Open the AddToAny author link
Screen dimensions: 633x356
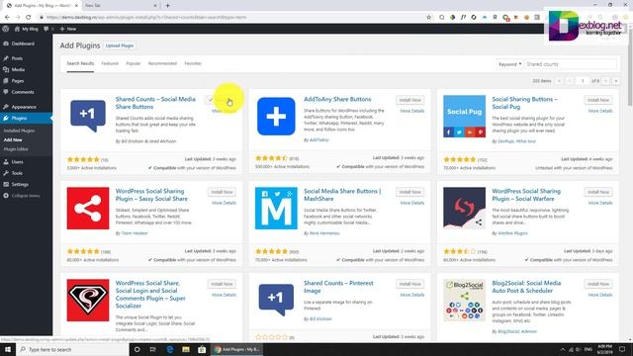pos(318,140)
